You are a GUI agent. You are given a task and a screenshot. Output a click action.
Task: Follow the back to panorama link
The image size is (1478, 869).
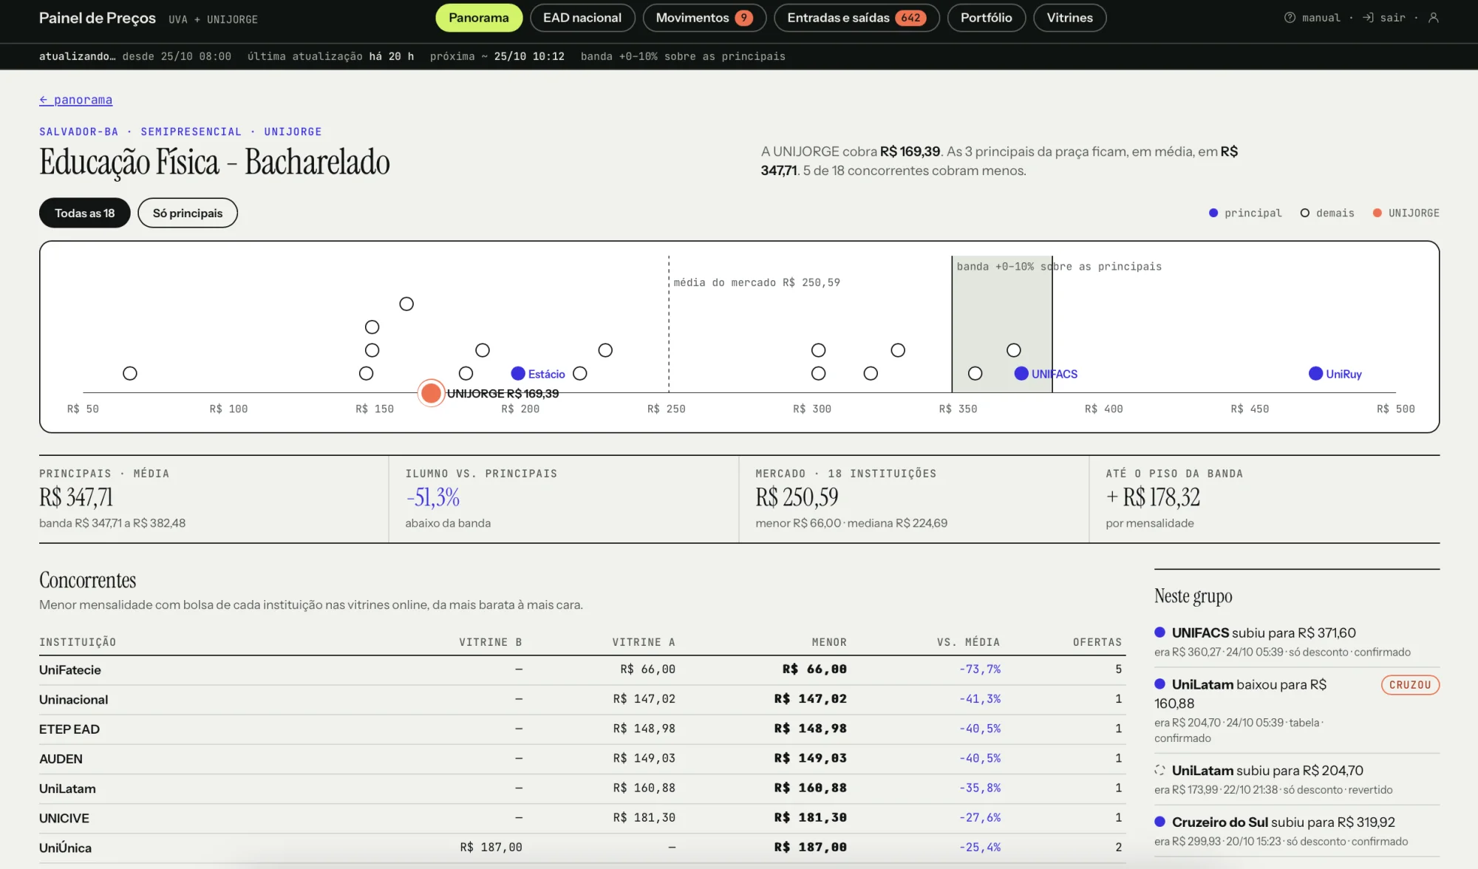pyautogui.click(x=76, y=100)
